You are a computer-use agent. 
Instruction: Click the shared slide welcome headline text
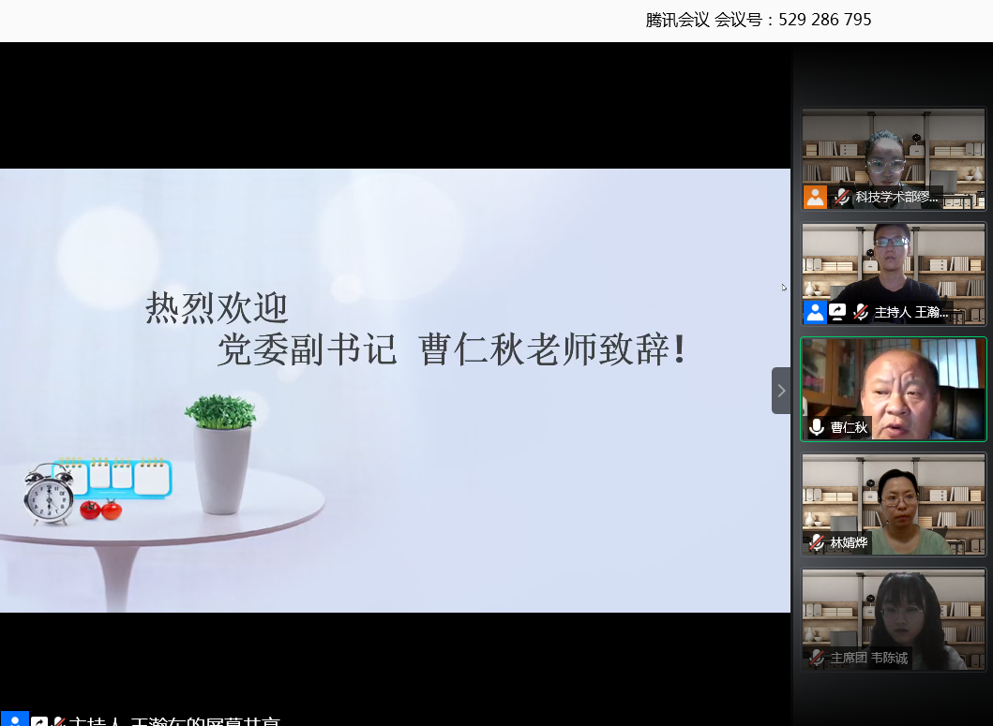(417, 330)
